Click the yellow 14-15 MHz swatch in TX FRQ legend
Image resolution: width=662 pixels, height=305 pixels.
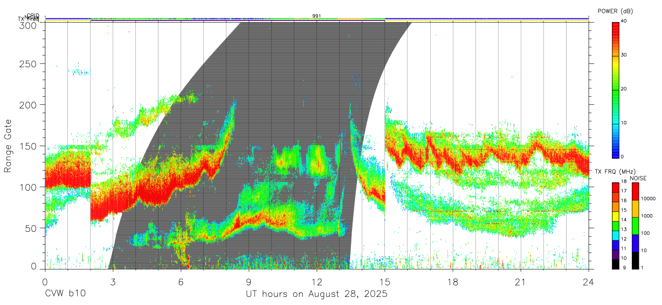pyautogui.click(x=615, y=216)
